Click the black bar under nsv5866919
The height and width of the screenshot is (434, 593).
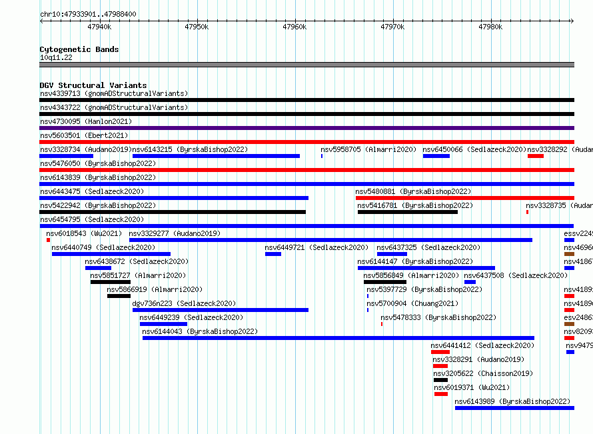119,296
